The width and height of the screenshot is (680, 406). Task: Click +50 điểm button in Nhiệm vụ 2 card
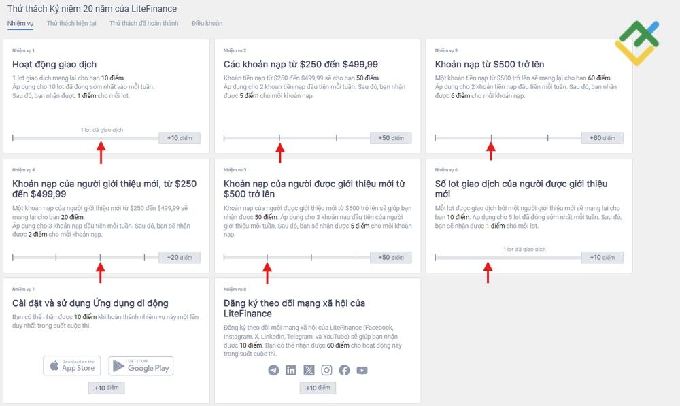click(391, 138)
